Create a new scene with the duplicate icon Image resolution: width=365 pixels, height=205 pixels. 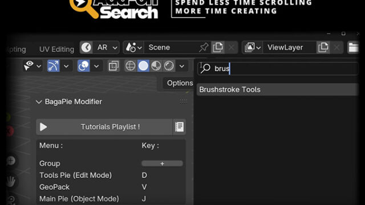(x=218, y=47)
